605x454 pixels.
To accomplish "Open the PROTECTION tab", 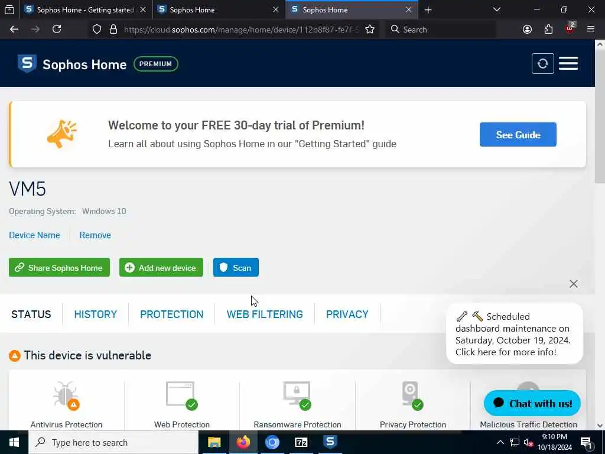I will [x=172, y=314].
